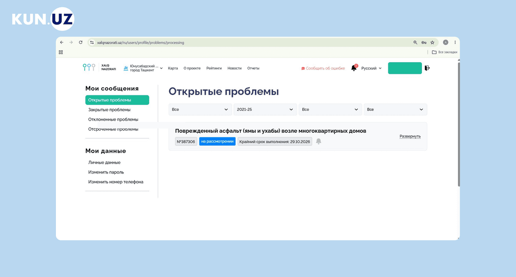Click the zoom magnifier icon in address bar
516x277 pixels.
tap(415, 43)
